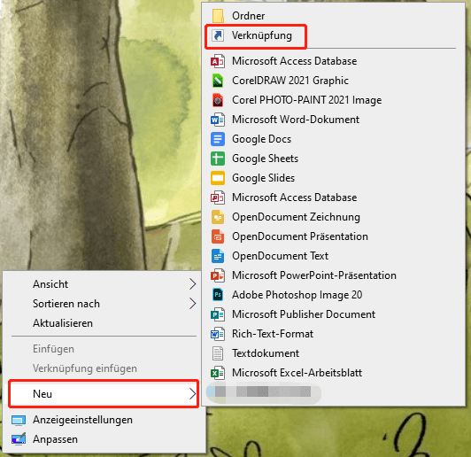The height and width of the screenshot is (457, 471).
Task: Expand the Ansicht submenu arrow
Action: click(x=193, y=284)
